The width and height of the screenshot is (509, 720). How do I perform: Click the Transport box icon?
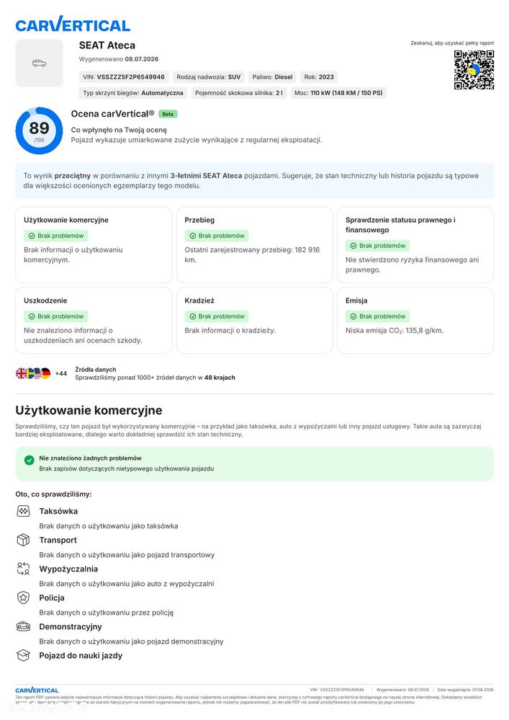click(23, 540)
